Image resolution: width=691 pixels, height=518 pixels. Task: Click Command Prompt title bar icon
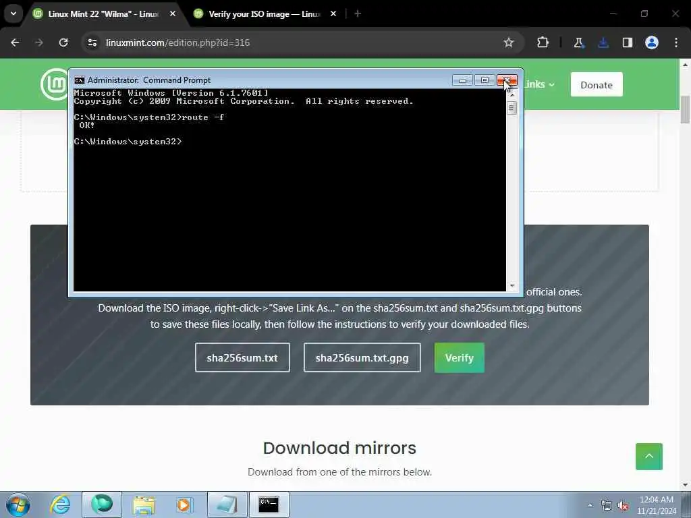[x=80, y=80]
